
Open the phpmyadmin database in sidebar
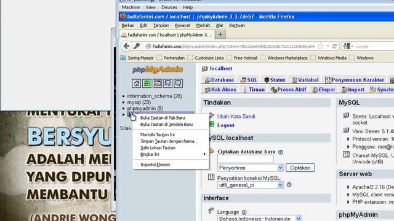coord(145,108)
